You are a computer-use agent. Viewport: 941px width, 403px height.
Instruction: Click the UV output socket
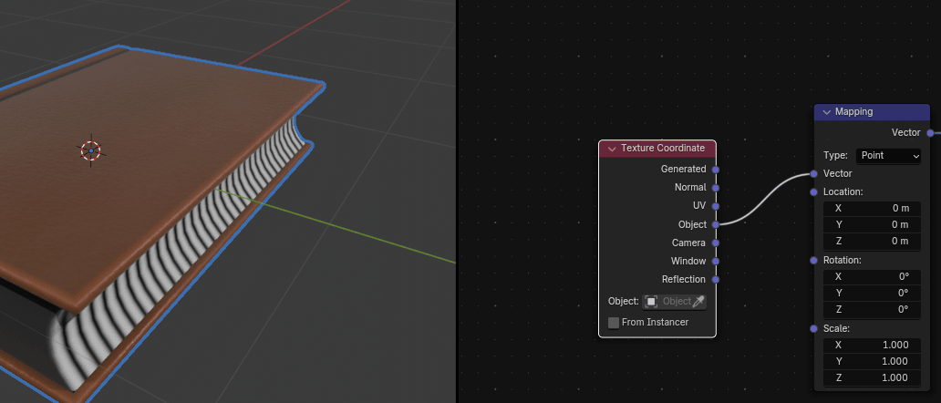[716, 206]
